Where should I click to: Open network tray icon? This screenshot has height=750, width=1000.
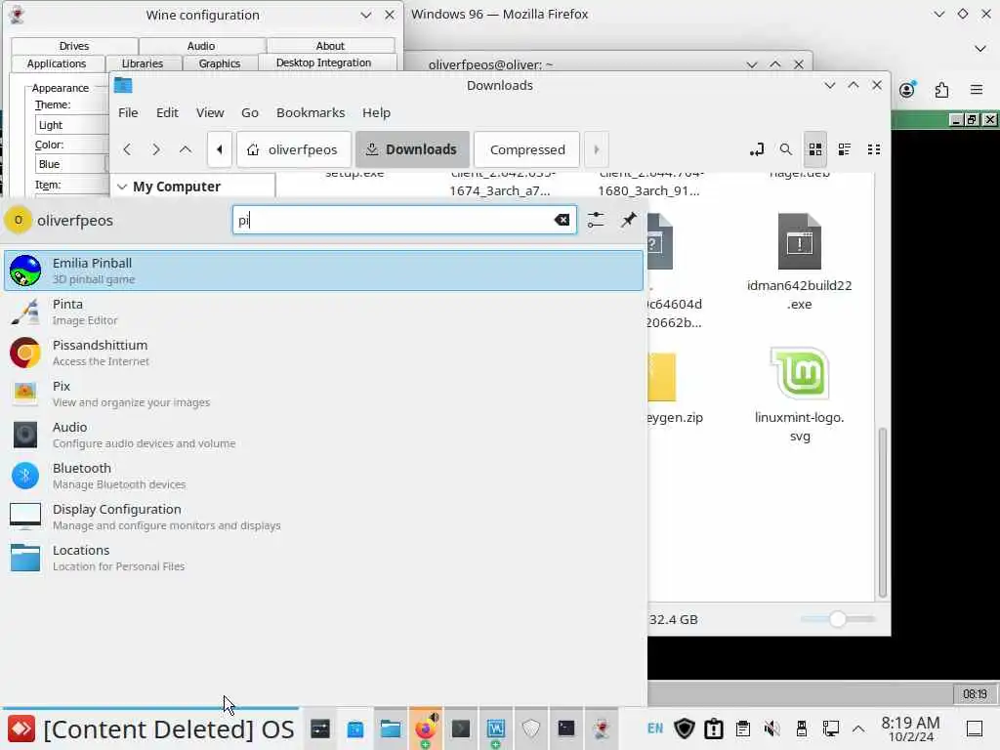point(830,729)
